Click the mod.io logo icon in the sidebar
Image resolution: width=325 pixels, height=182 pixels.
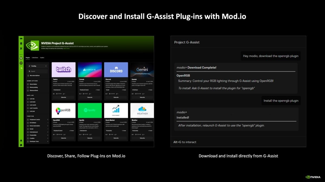tap(21, 39)
